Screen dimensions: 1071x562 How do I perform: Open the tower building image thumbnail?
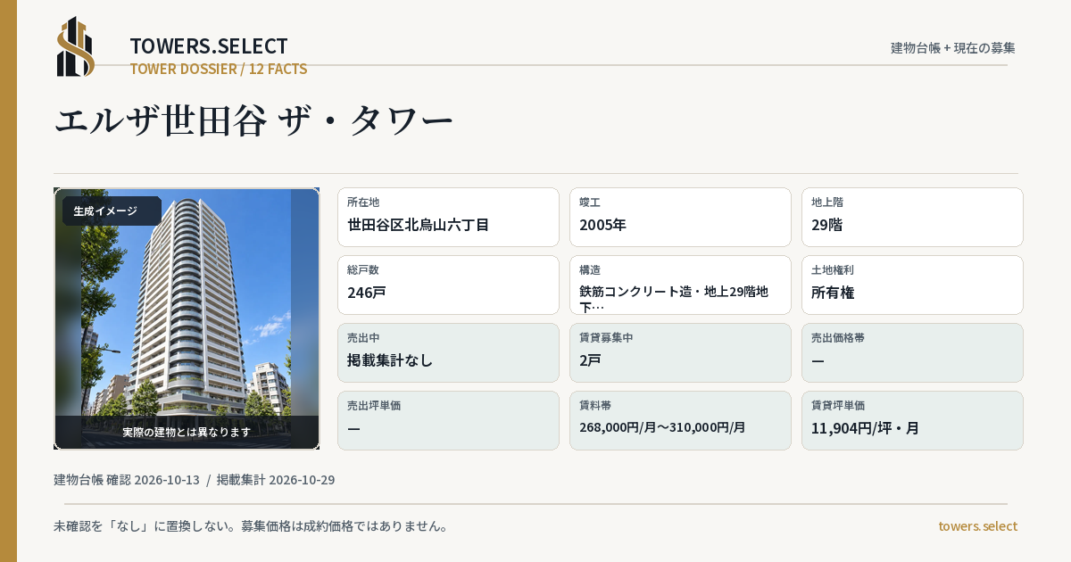coord(187,318)
